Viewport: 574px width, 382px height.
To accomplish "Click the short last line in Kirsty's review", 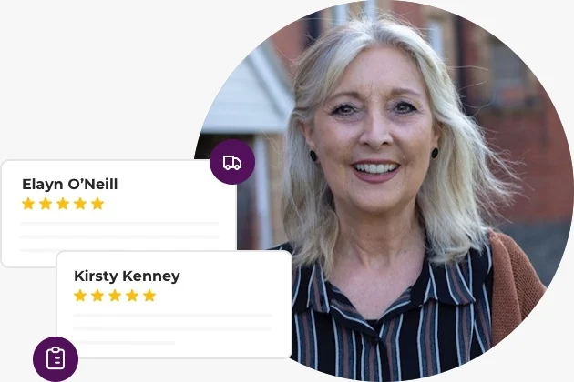I will 124,343.
